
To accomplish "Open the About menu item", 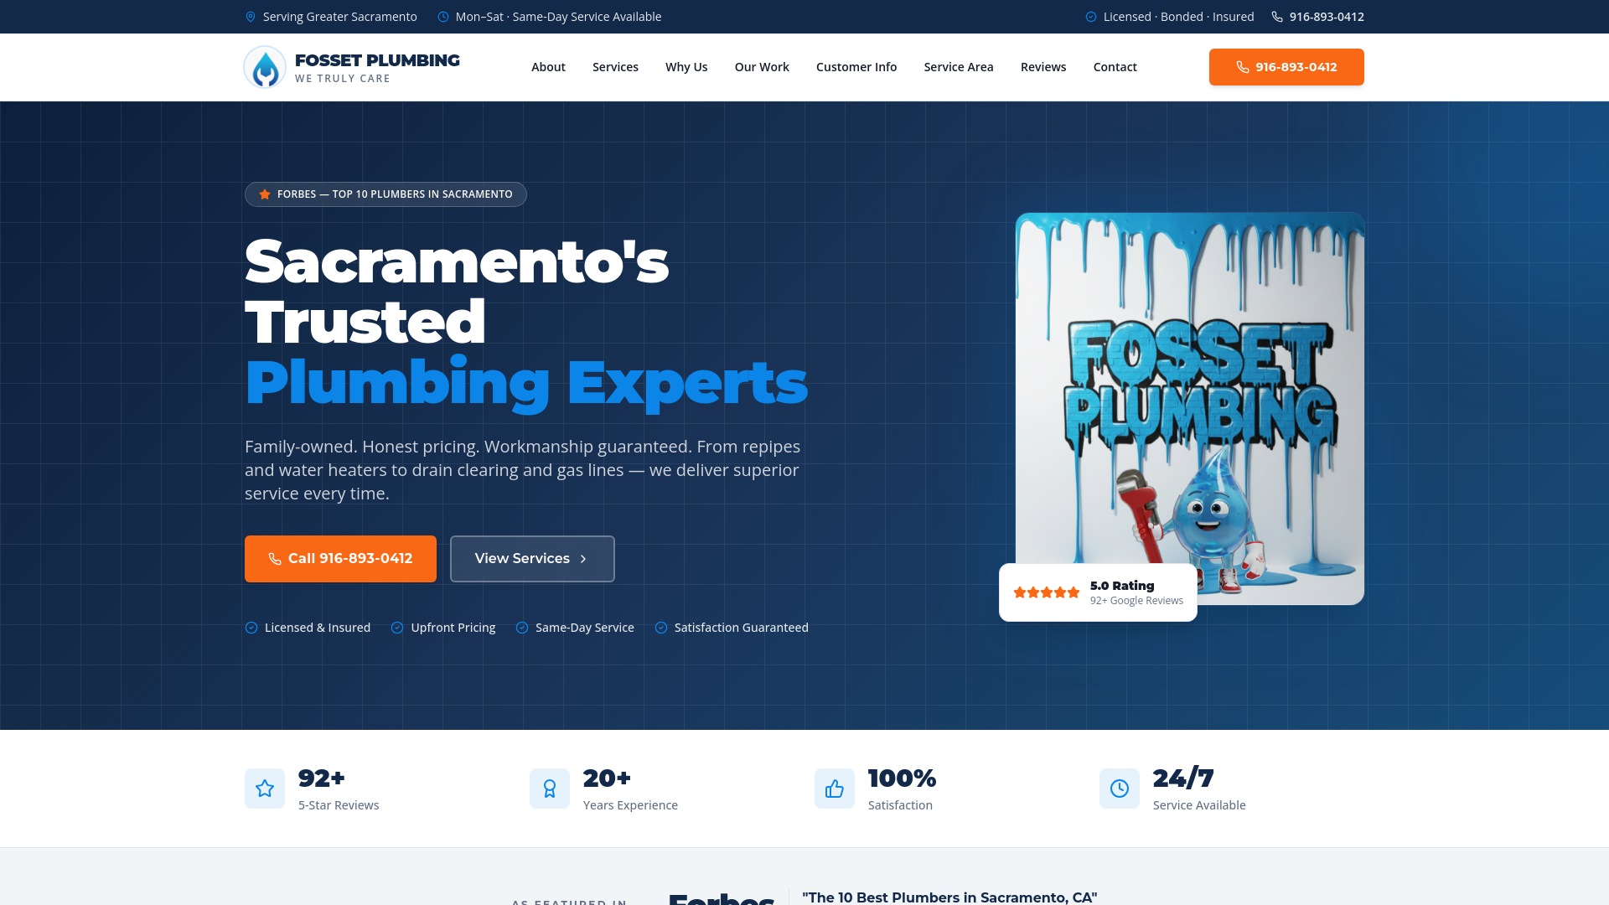I will pos(548,67).
